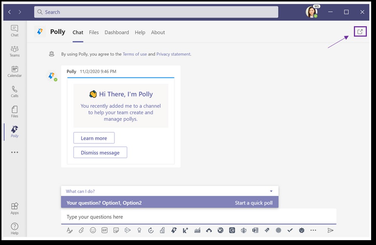Send the message with the send arrow

tap(330, 230)
